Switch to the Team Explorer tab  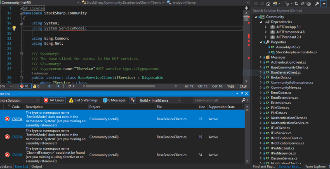315,167
